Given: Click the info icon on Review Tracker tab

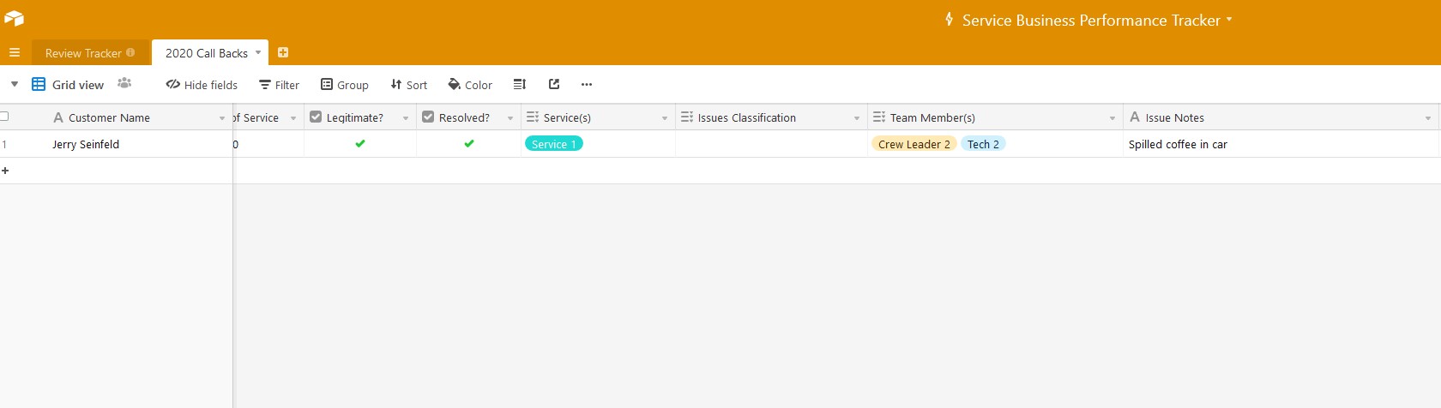Looking at the screenshot, I should point(130,52).
